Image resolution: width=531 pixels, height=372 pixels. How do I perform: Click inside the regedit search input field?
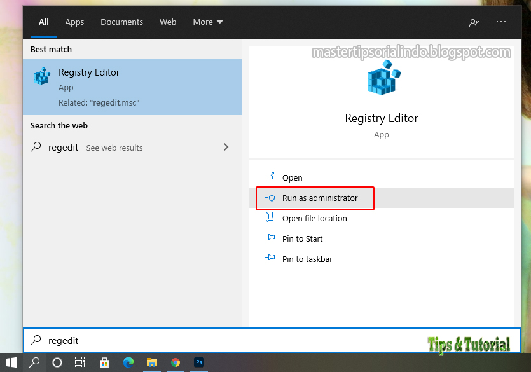pyautogui.click(x=272, y=340)
